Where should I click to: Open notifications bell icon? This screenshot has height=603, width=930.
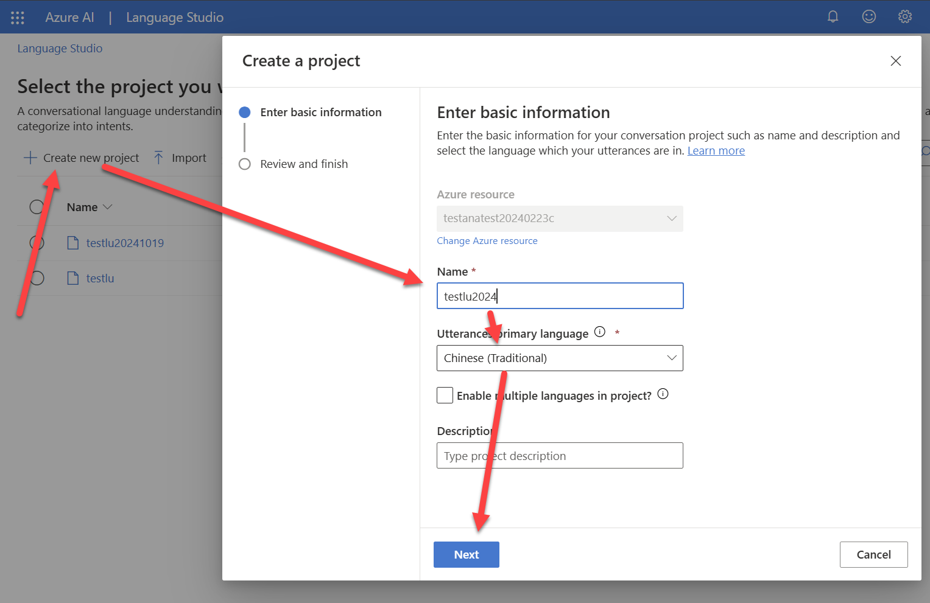click(833, 16)
